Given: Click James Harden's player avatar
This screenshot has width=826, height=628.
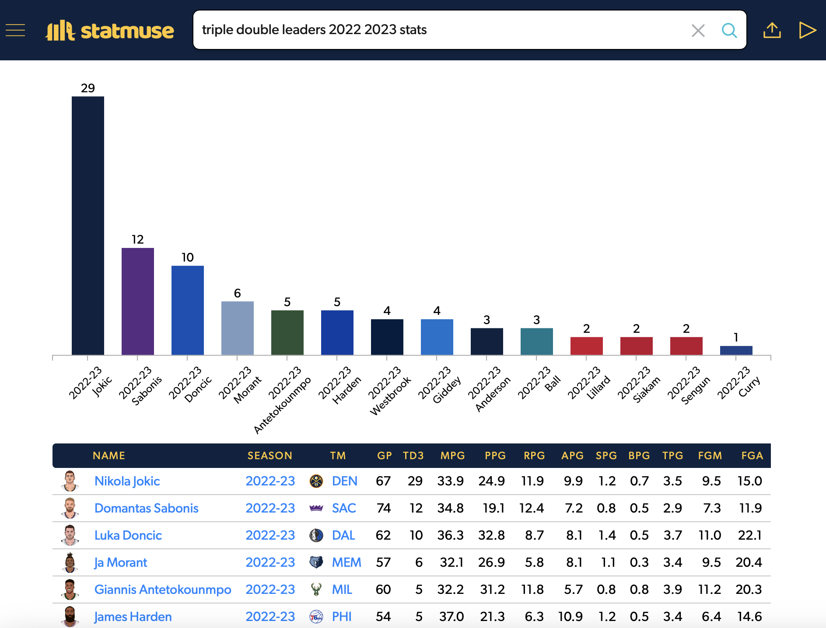Looking at the screenshot, I should [x=70, y=617].
